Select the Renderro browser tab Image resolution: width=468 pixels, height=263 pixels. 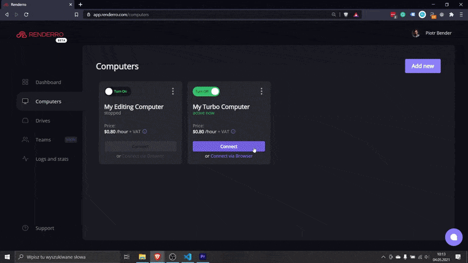[37, 5]
